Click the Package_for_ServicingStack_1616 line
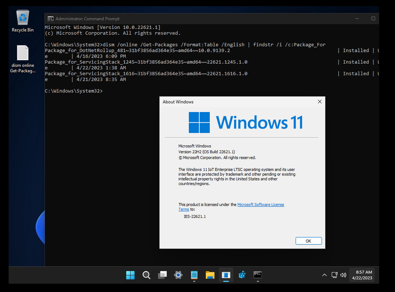This screenshot has width=395, height=292. point(146,73)
